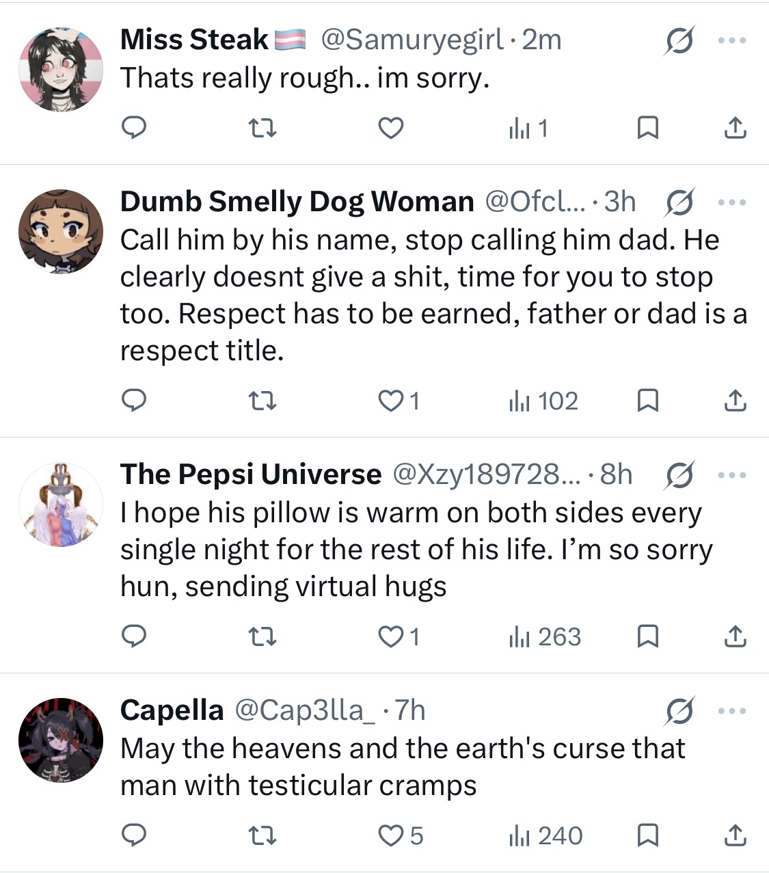The height and width of the screenshot is (873, 769).
Task: Open Miss Steak's profile avatar
Action: pyautogui.click(x=61, y=69)
